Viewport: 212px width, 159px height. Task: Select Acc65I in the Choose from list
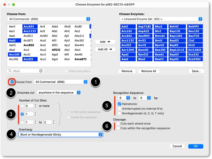coord(30,26)
